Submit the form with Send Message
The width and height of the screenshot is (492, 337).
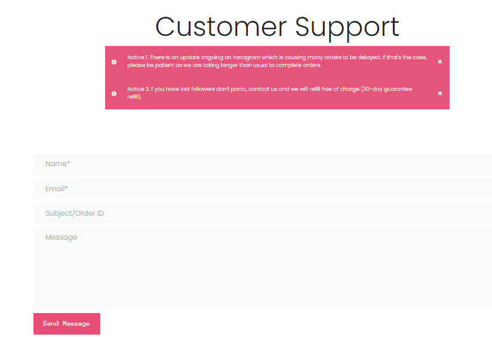tap(67, 323)
